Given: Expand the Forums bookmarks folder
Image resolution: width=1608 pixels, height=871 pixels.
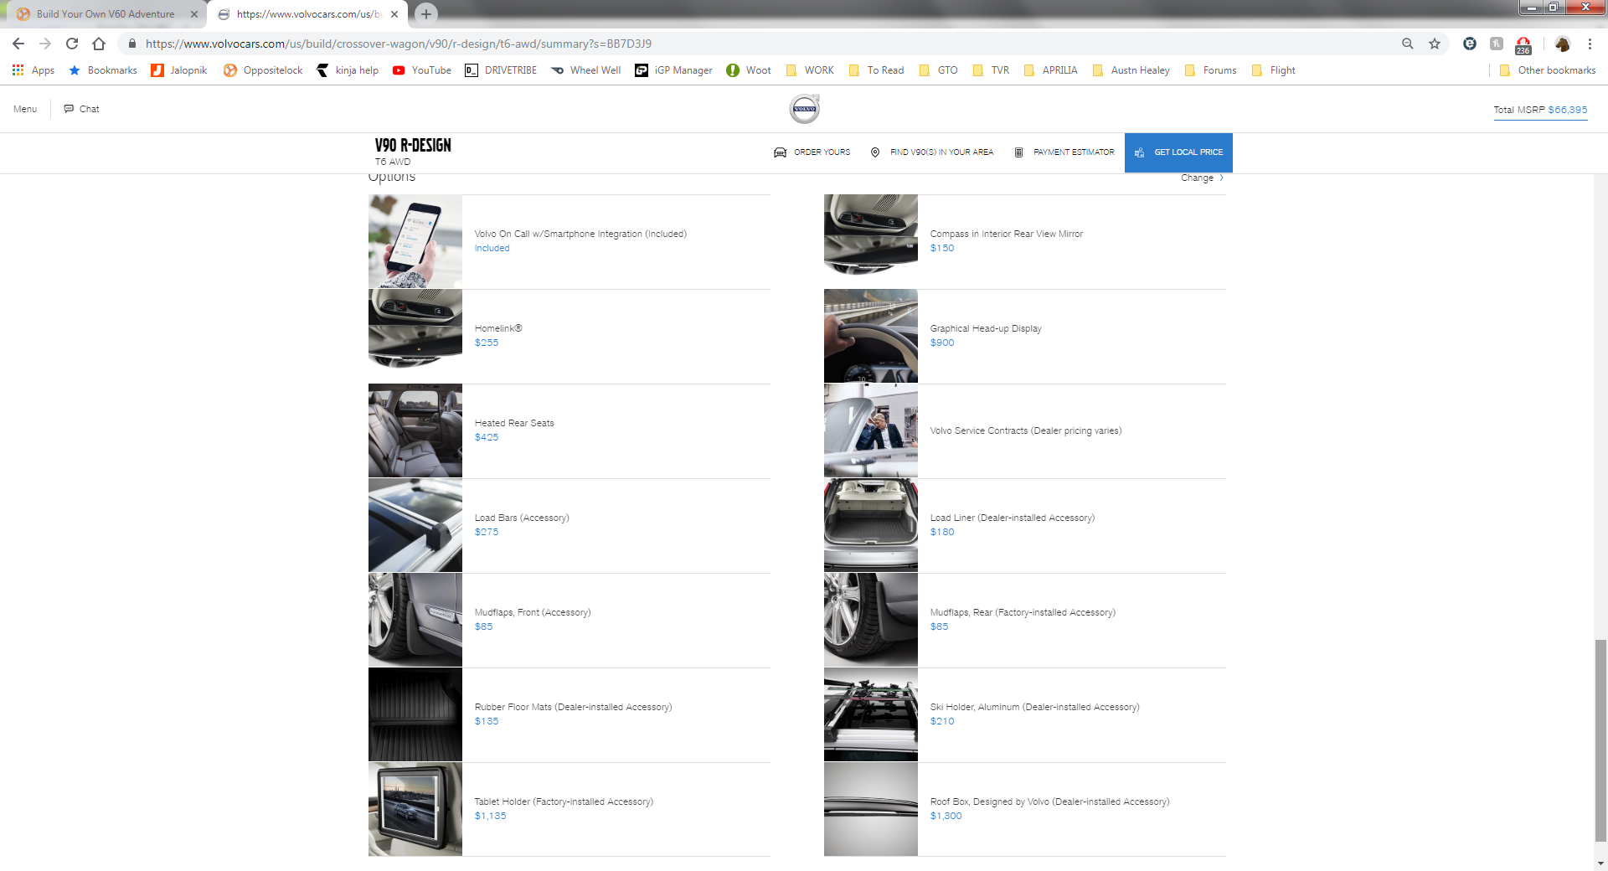Looking at the screenshot, I should 1211,70.
